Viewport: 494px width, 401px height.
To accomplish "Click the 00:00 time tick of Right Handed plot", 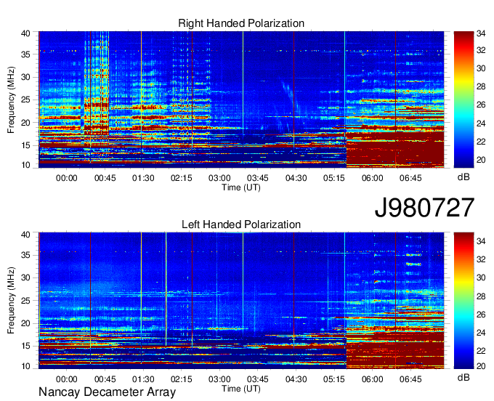I will click(67, 178).
